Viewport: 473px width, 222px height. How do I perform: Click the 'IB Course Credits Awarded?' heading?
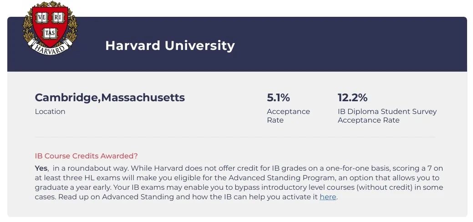pos(86,156)
